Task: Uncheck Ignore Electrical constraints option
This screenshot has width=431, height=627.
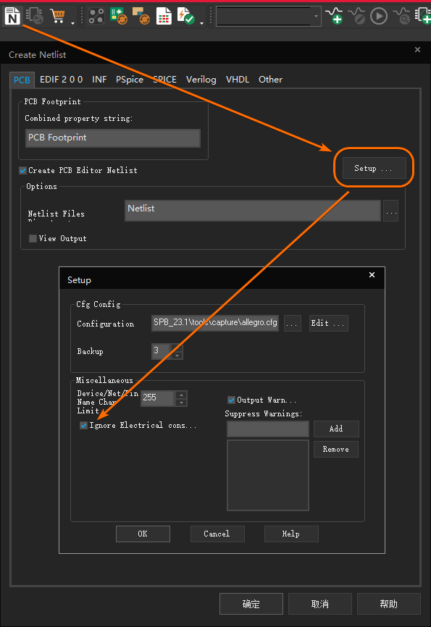Action: tap(83, 425)
